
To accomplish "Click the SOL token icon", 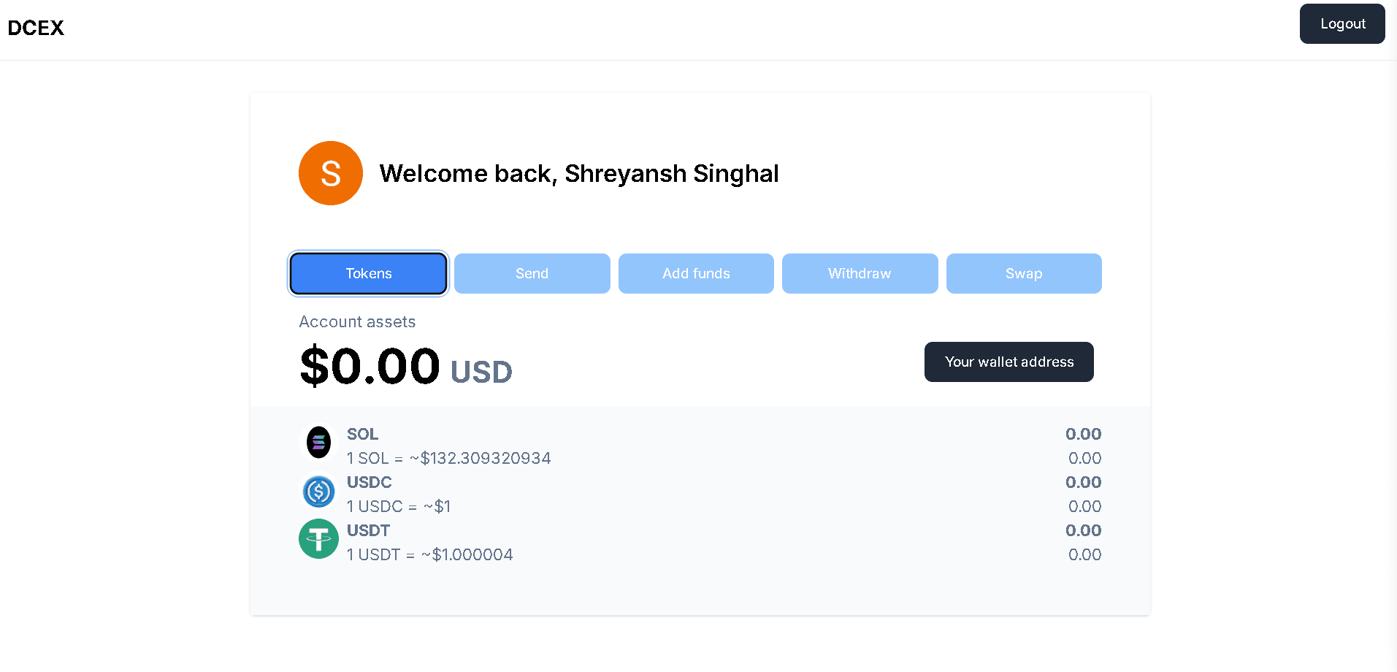I will [x=318, y=442].
